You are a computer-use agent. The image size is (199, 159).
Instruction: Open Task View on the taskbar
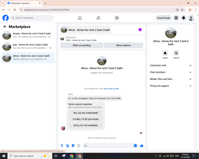pyautogui.click(x=56, y=156)
